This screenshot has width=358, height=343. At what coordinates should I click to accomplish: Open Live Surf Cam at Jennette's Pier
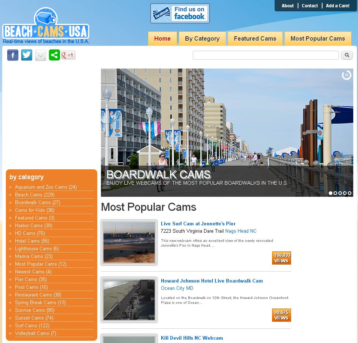click(x=198, y=224)
